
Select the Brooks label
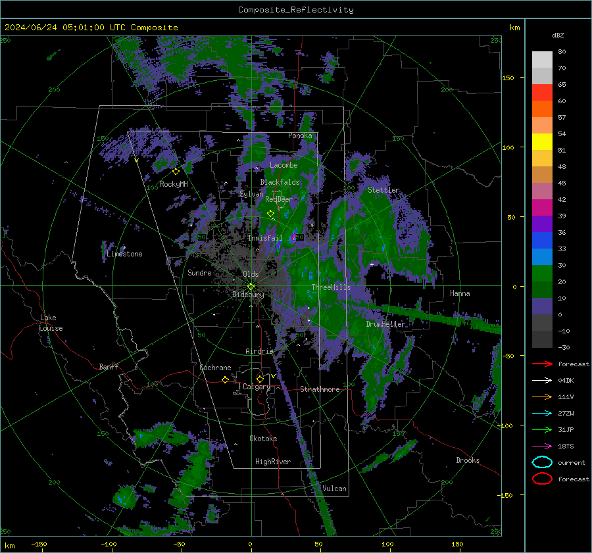(x=468, y=460)
